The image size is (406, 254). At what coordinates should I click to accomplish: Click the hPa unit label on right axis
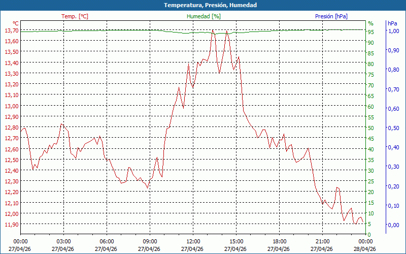pyautogui.click(x=392, y=23)
